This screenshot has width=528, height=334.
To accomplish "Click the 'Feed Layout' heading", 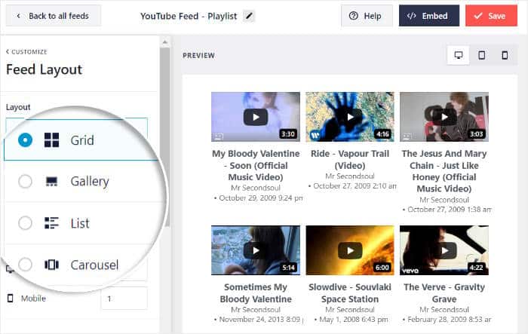I will click(x=44, y=69).
